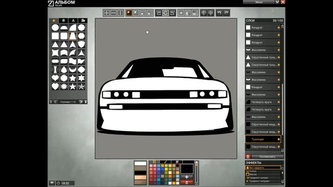Select the highlighted trapezoid shape

click(73, 36)
